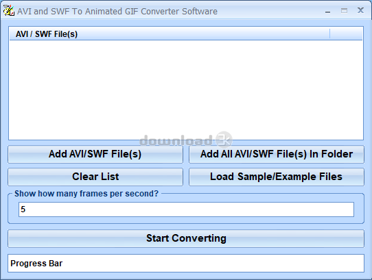Maximize the converter window
Image resolution: width=372 pixels, height=280 pixels.
(344, 11)
